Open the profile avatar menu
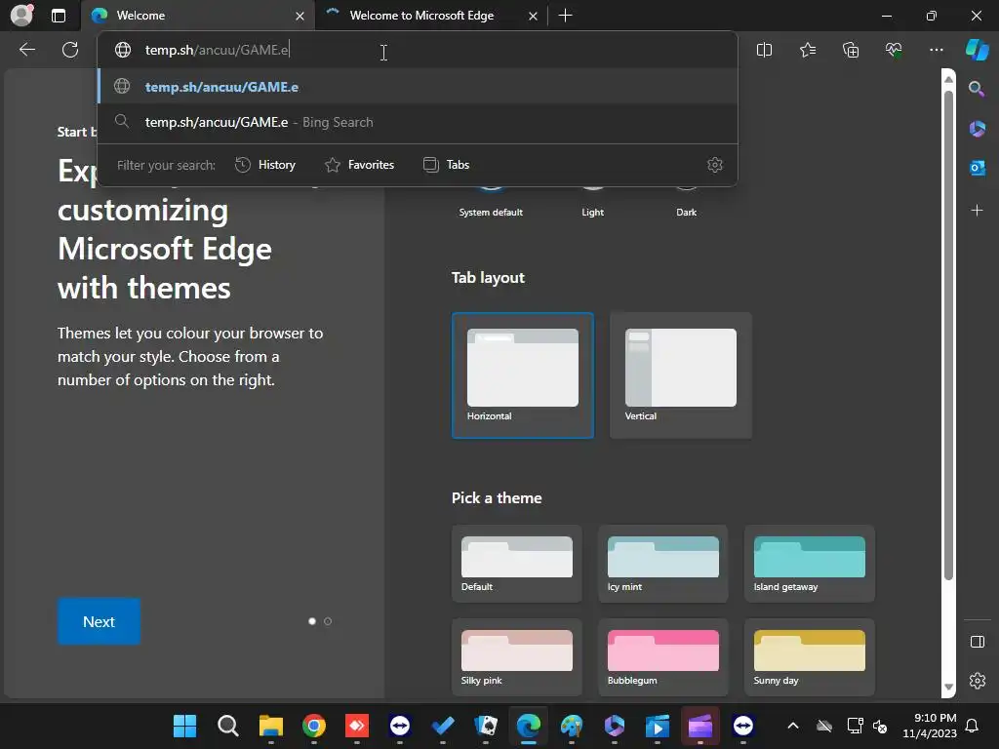This screenshot has height=749, width=999. [21, 15]
